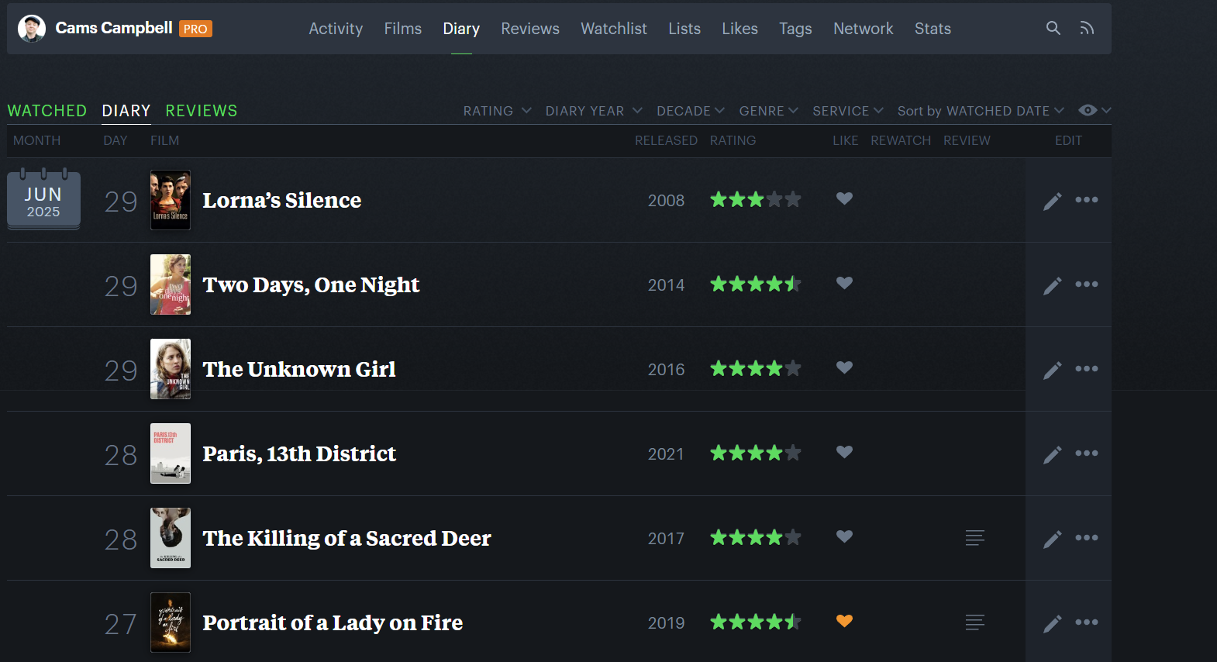Adjust star rating for The Unknown Girl
Screen dimensions: 1217x662
click(755, 369)
